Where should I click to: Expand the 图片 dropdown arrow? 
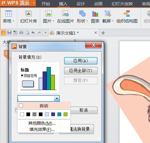point(53,21)
